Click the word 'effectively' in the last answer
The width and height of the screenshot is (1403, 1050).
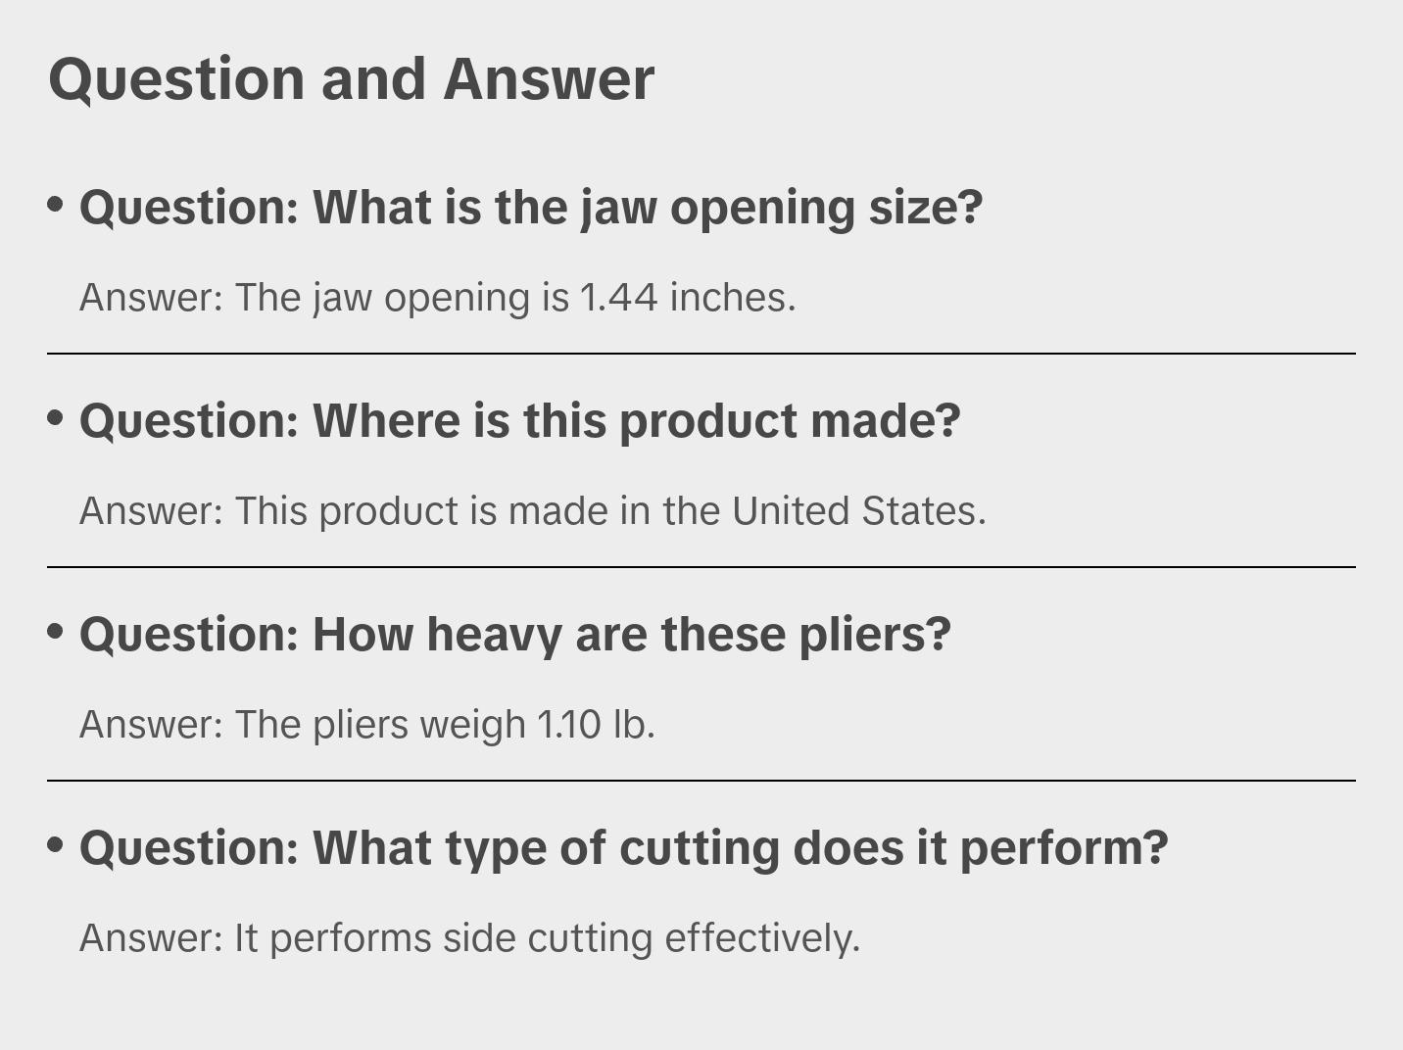(760, 938)
